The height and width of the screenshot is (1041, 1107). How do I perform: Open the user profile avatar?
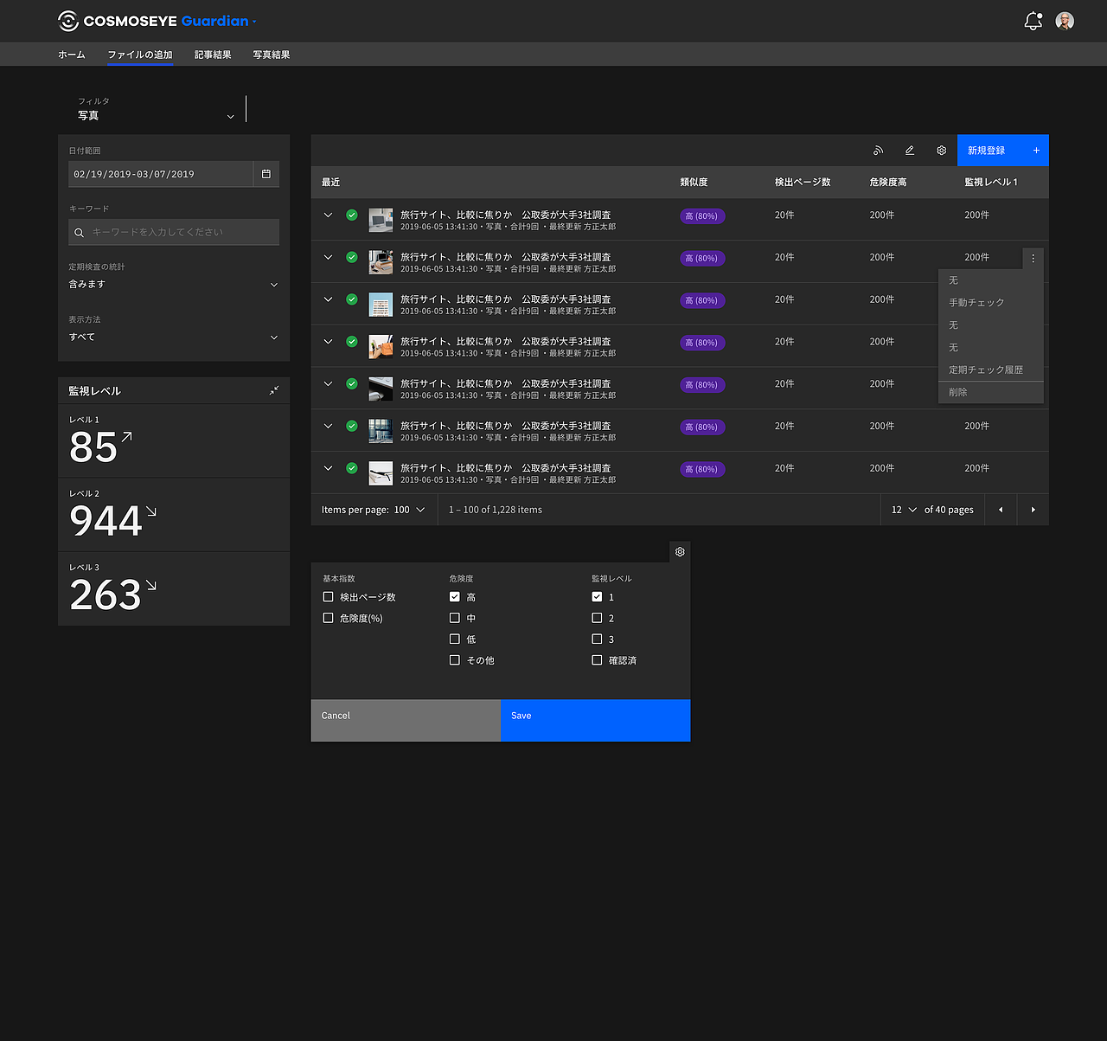tap(1065, 21)
